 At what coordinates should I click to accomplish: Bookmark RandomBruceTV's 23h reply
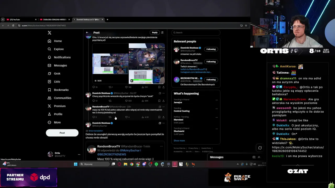pos(159,117)
